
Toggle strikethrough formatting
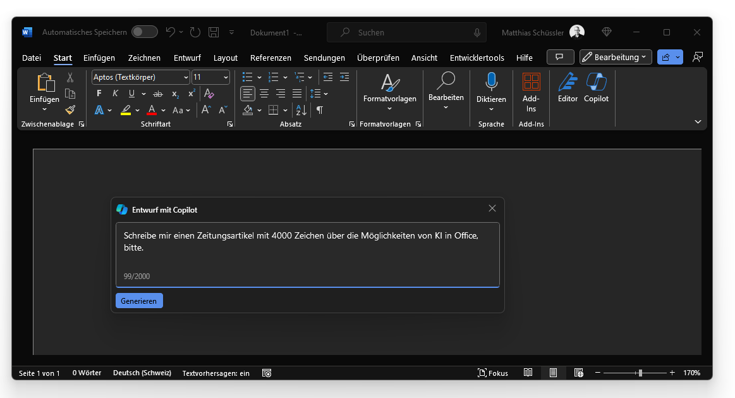(x=158, y=94)
